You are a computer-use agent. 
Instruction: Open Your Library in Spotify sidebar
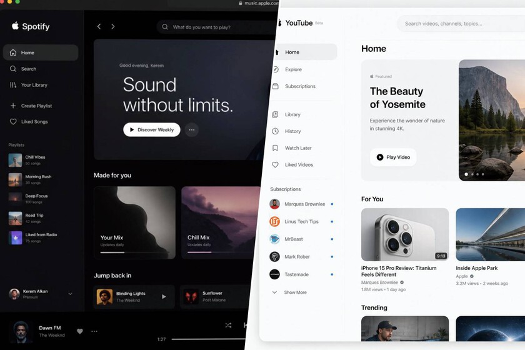tap(29, 85)
